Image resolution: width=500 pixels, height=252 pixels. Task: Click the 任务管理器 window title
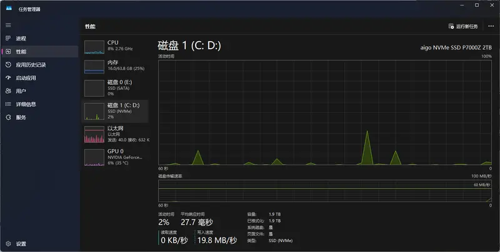[x=29, y=9]
